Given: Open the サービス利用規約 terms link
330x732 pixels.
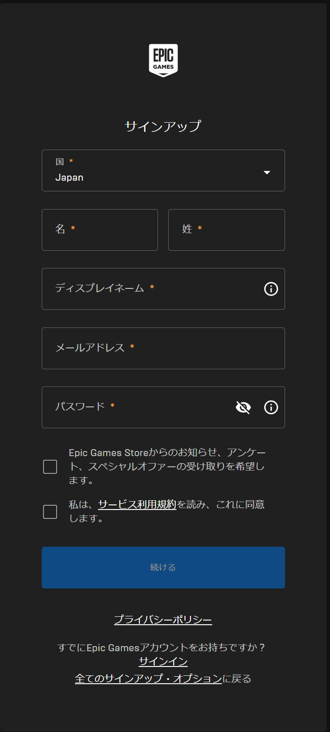Looking at the screenshot, I should [x=137, y=504].
